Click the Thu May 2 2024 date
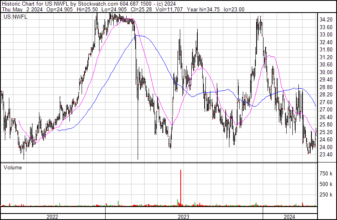The height and width of the screenshot is (220, 337). [22, 9]
